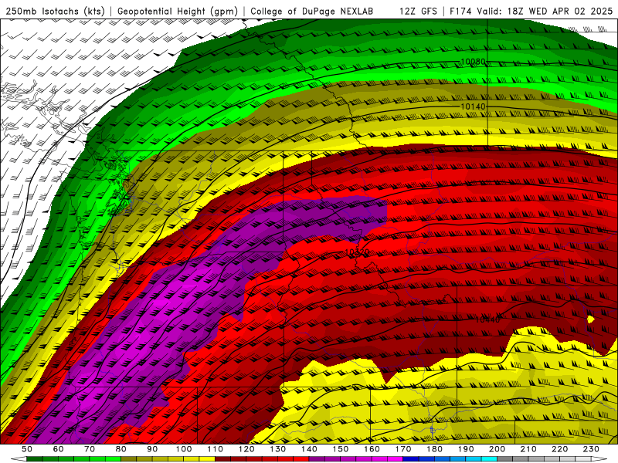
Task: Click the 140 label on the color scale
Action: [x=309, y=449]
